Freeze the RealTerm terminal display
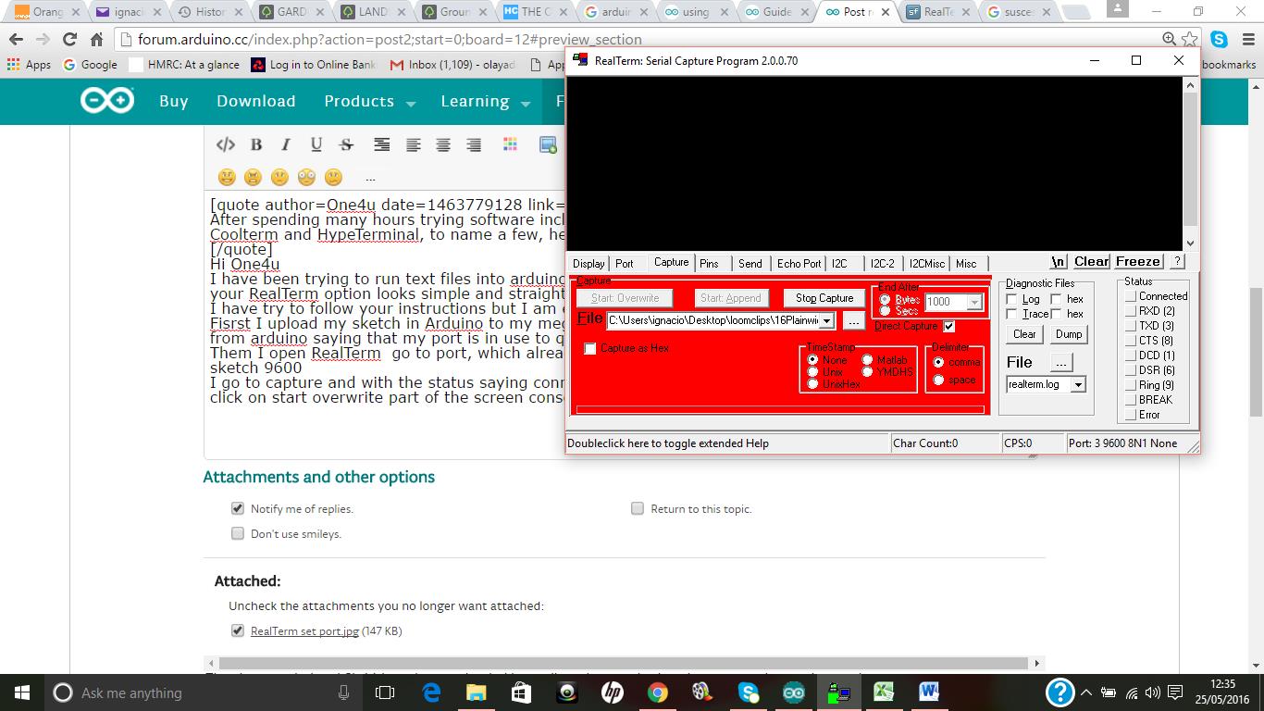 [1138, 262]
